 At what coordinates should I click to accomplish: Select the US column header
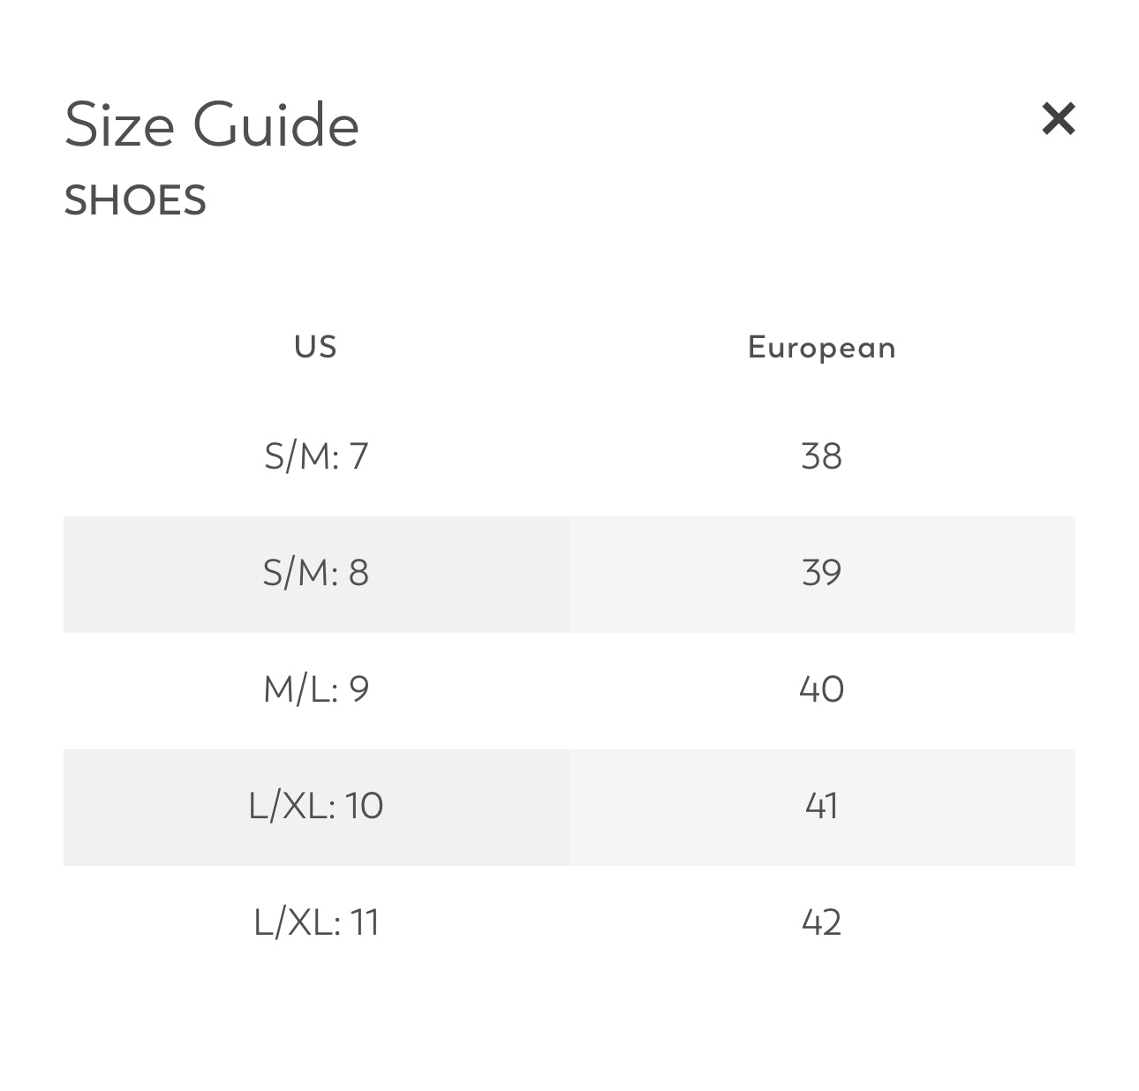tap(316, 347)
